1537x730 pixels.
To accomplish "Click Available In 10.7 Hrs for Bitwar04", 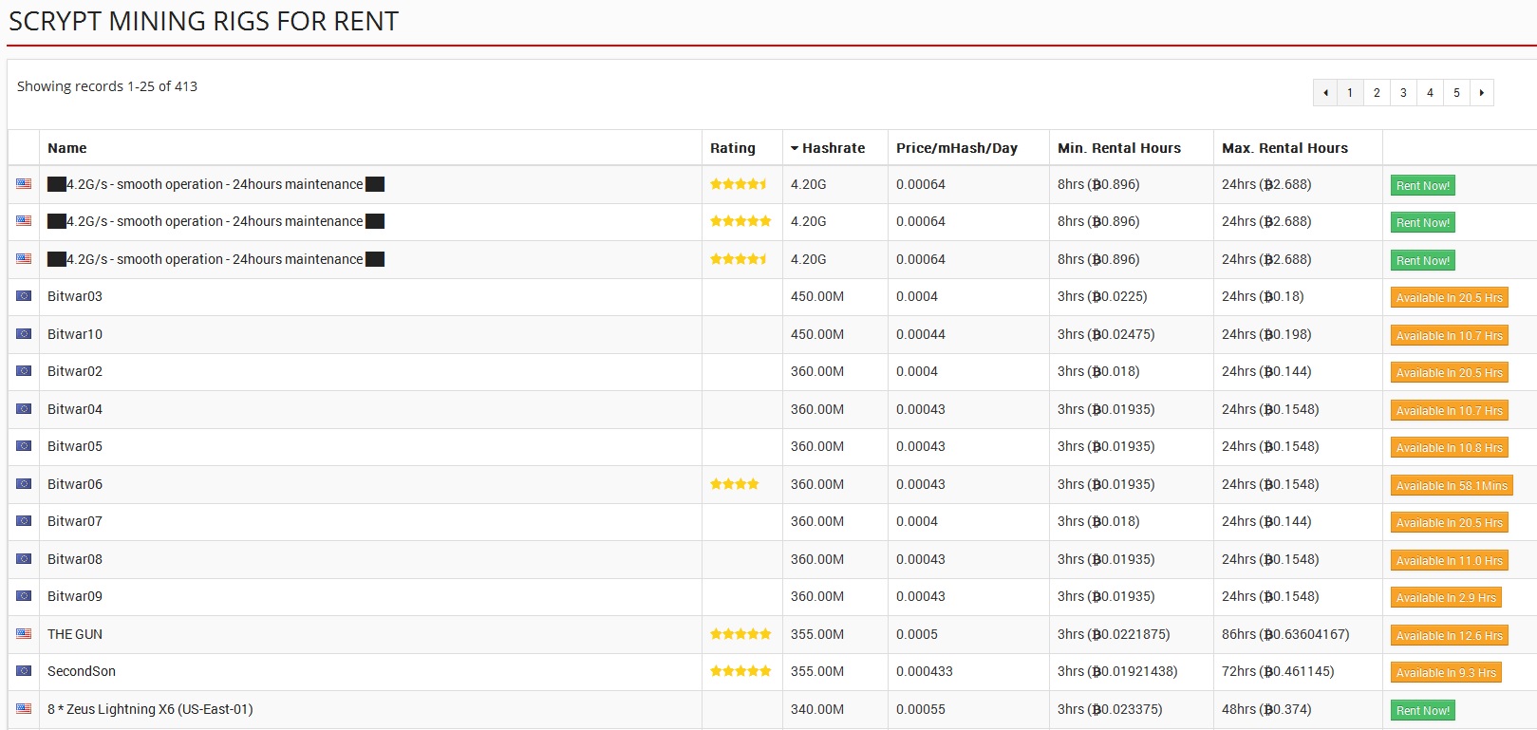I will (x=1450, y=410).
